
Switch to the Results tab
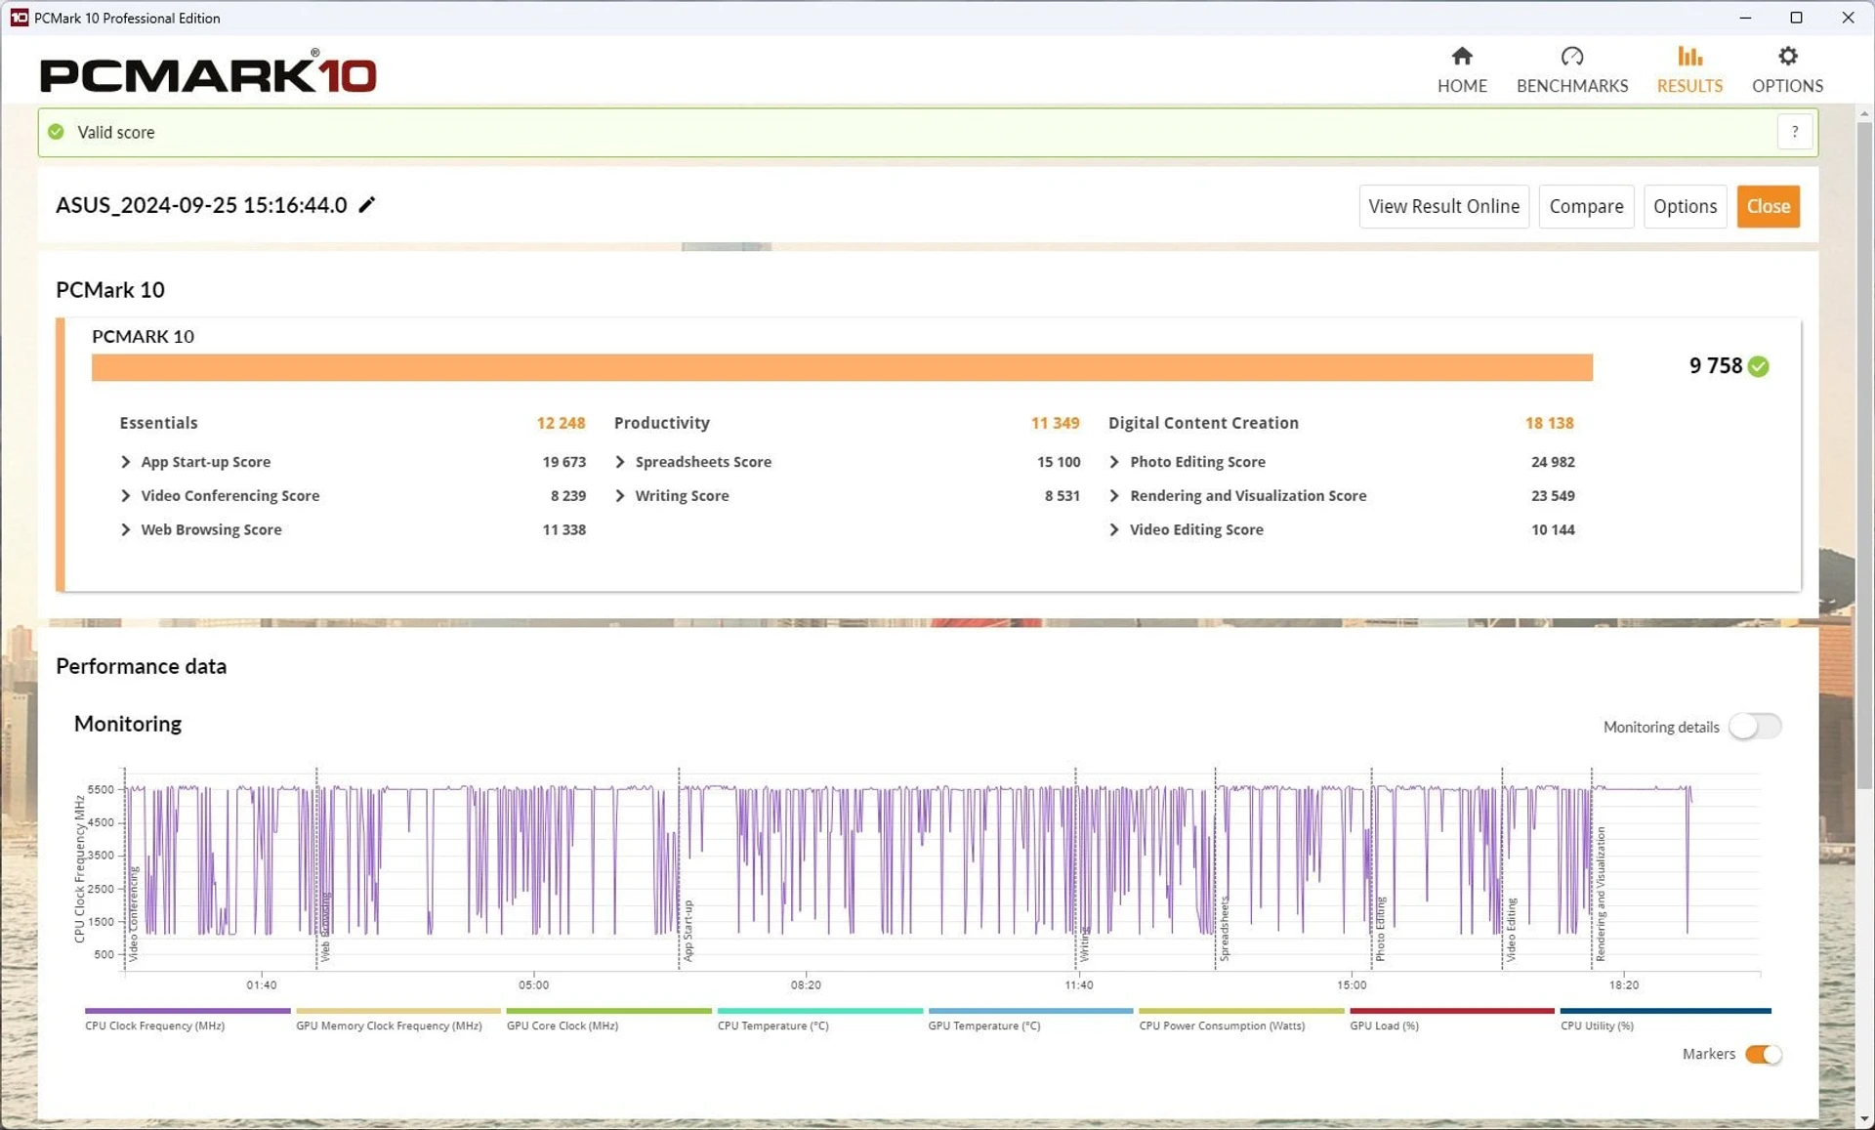(1689, 70)
